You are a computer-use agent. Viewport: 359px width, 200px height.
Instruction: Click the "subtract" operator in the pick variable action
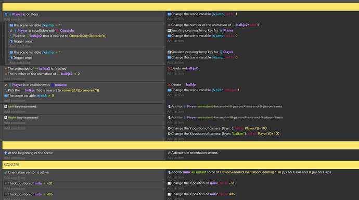click(x=230, y=90)
